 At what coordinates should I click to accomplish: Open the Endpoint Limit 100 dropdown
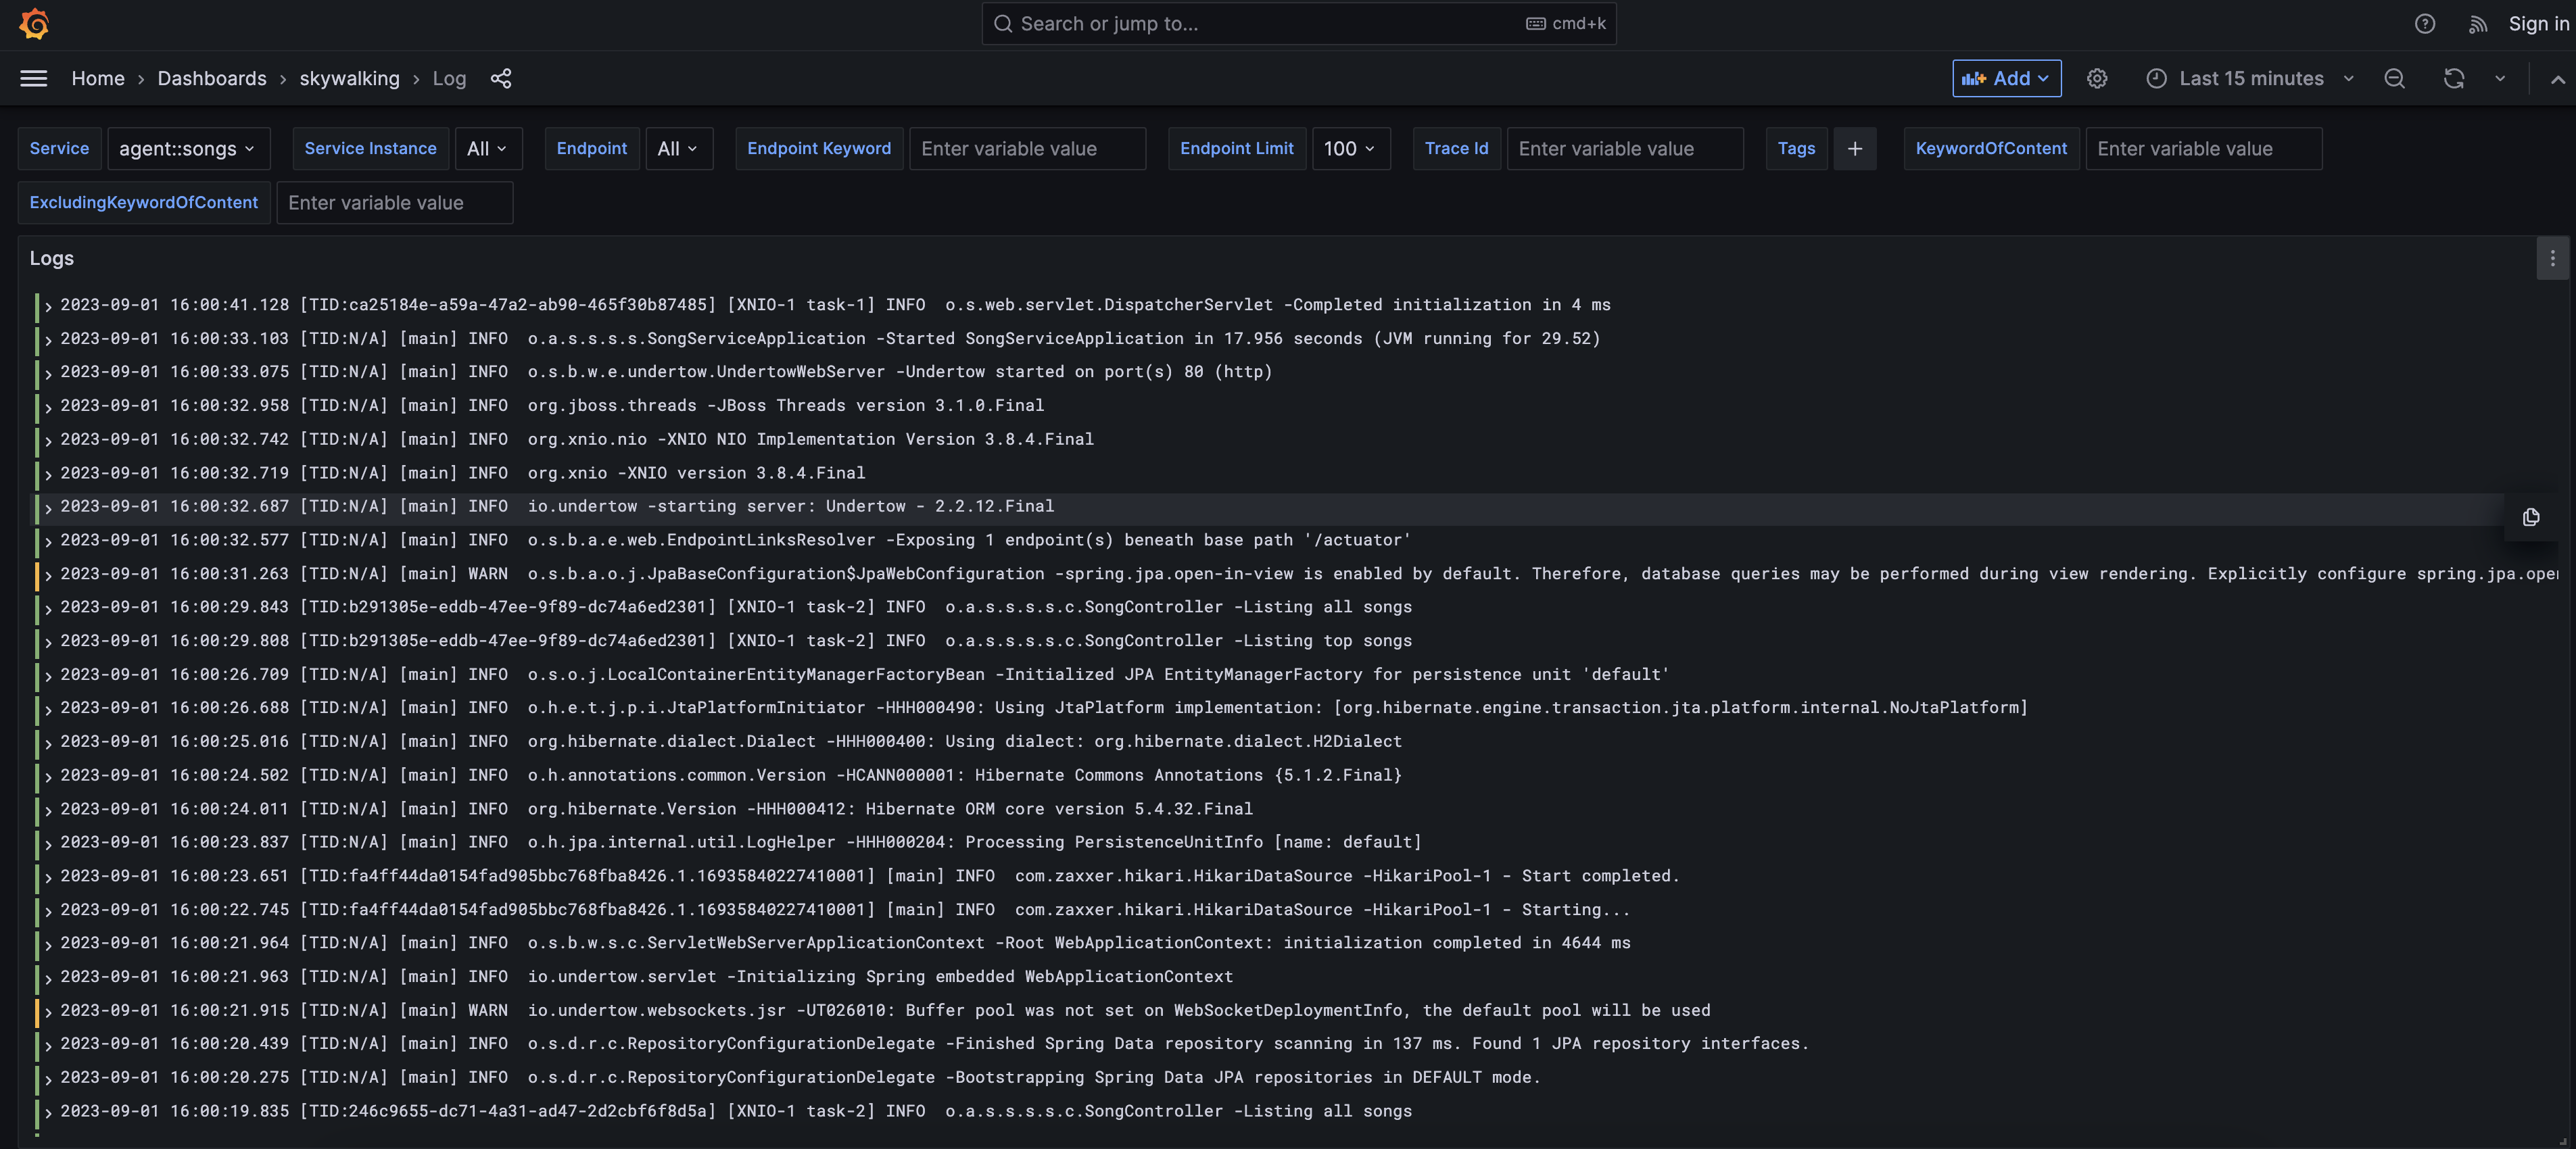[x=1349, y=148]
